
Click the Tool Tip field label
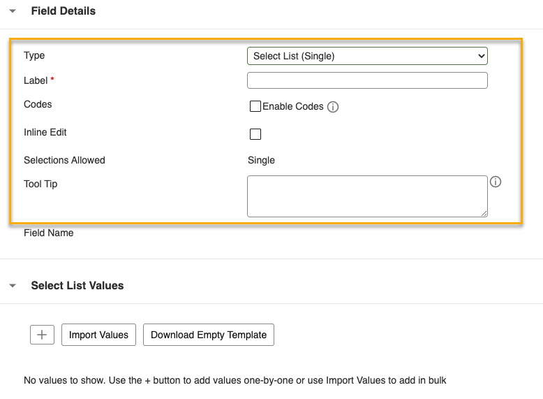[40, 184]
